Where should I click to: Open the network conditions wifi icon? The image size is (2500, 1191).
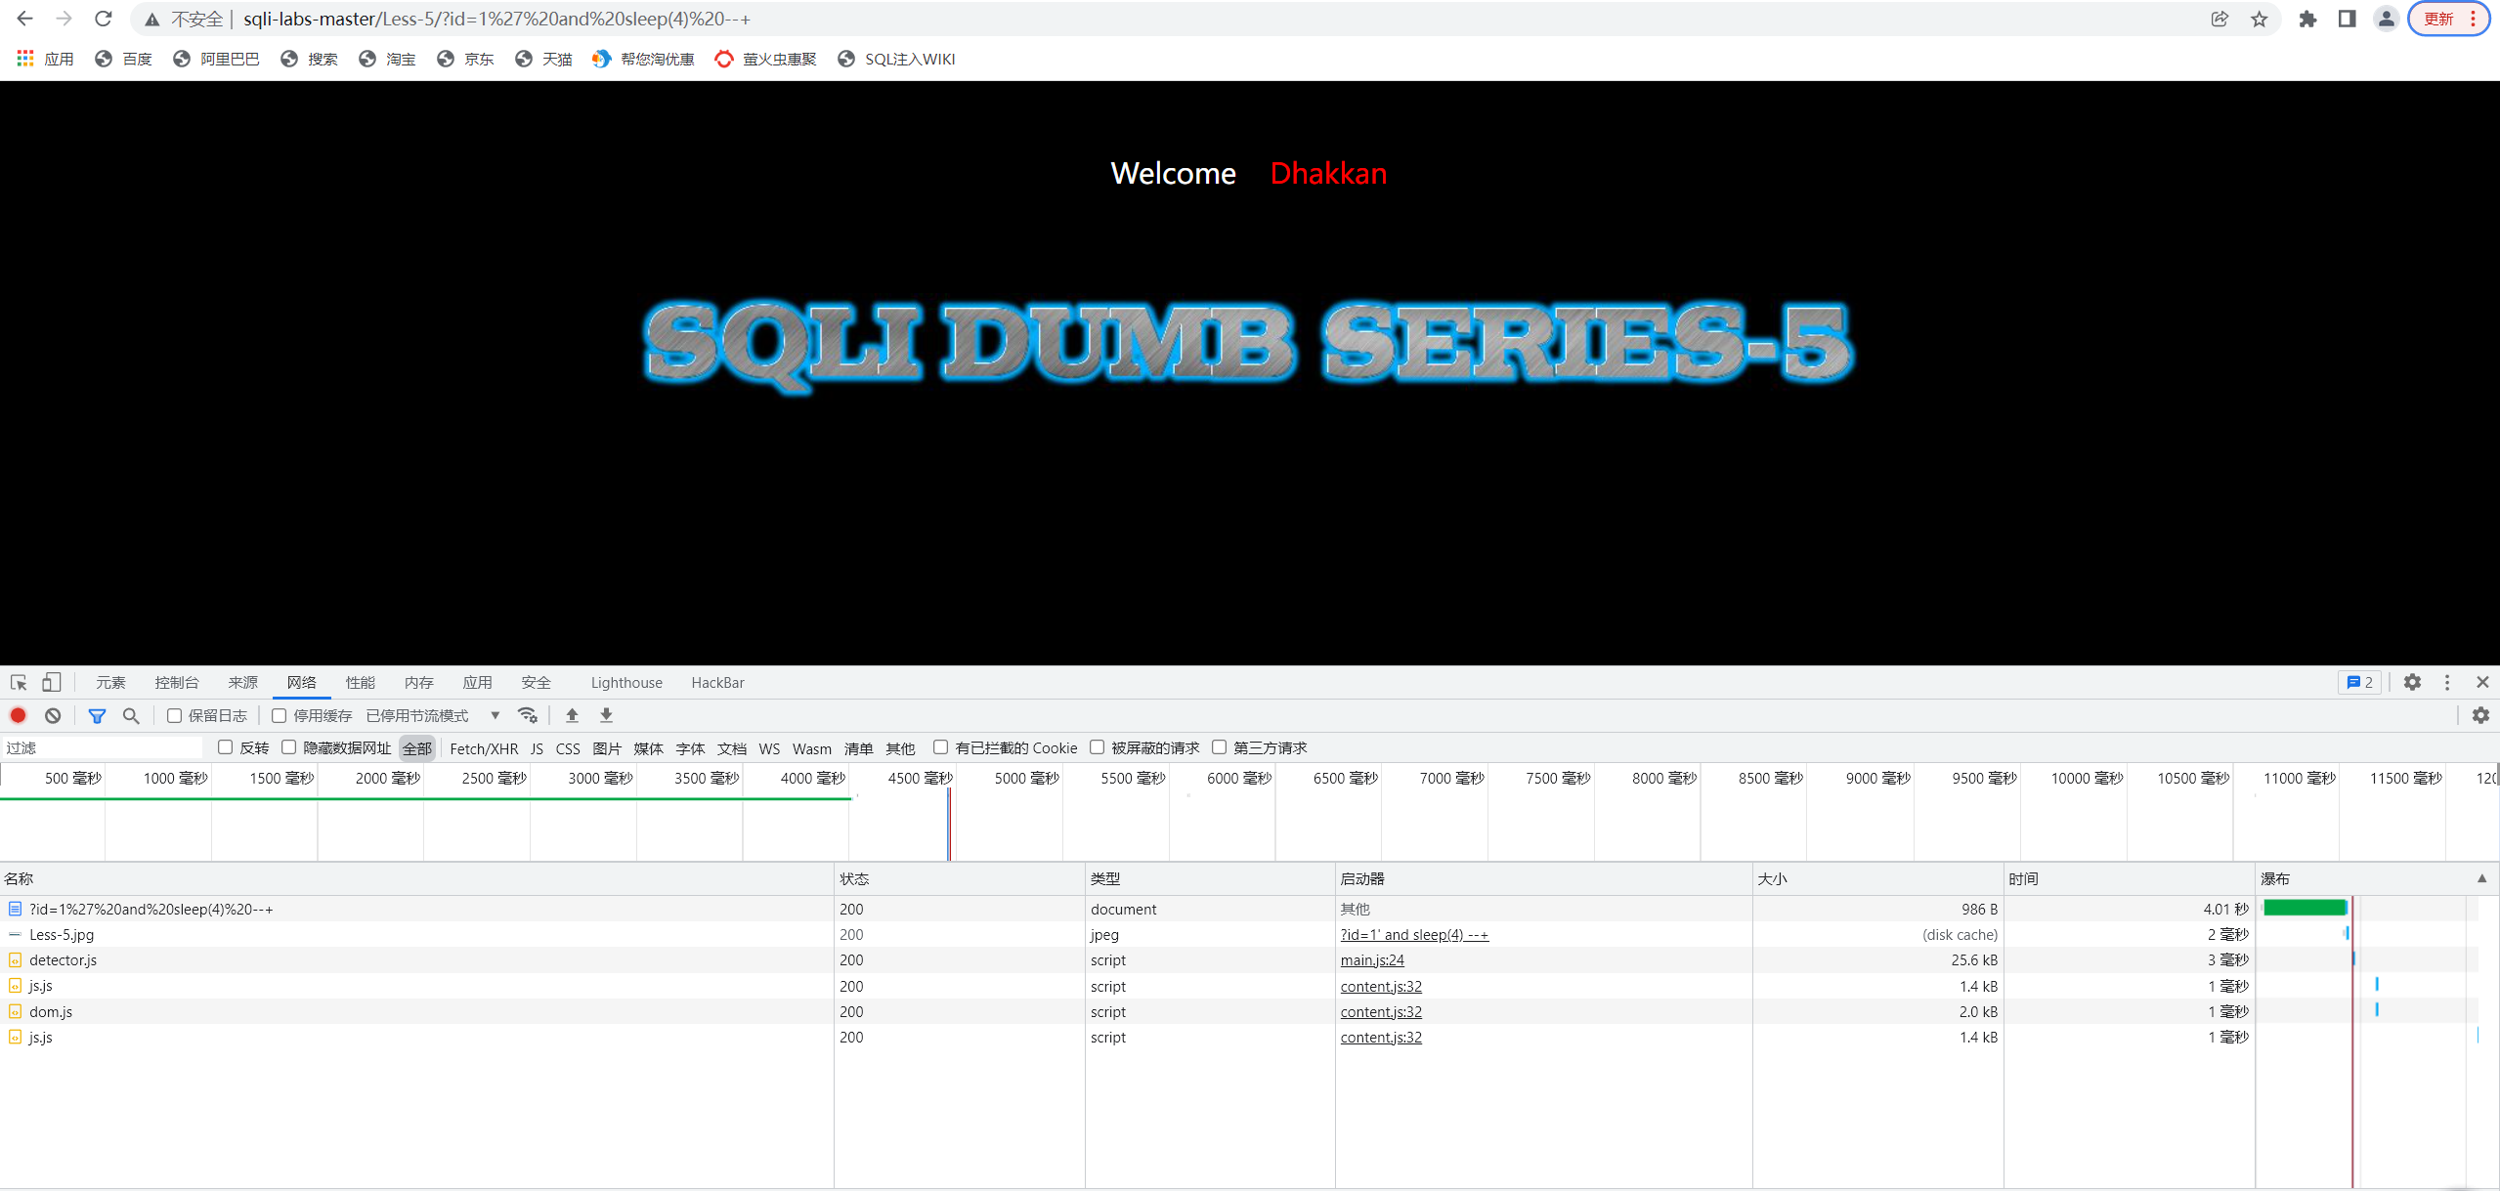[x=528, y=715]
